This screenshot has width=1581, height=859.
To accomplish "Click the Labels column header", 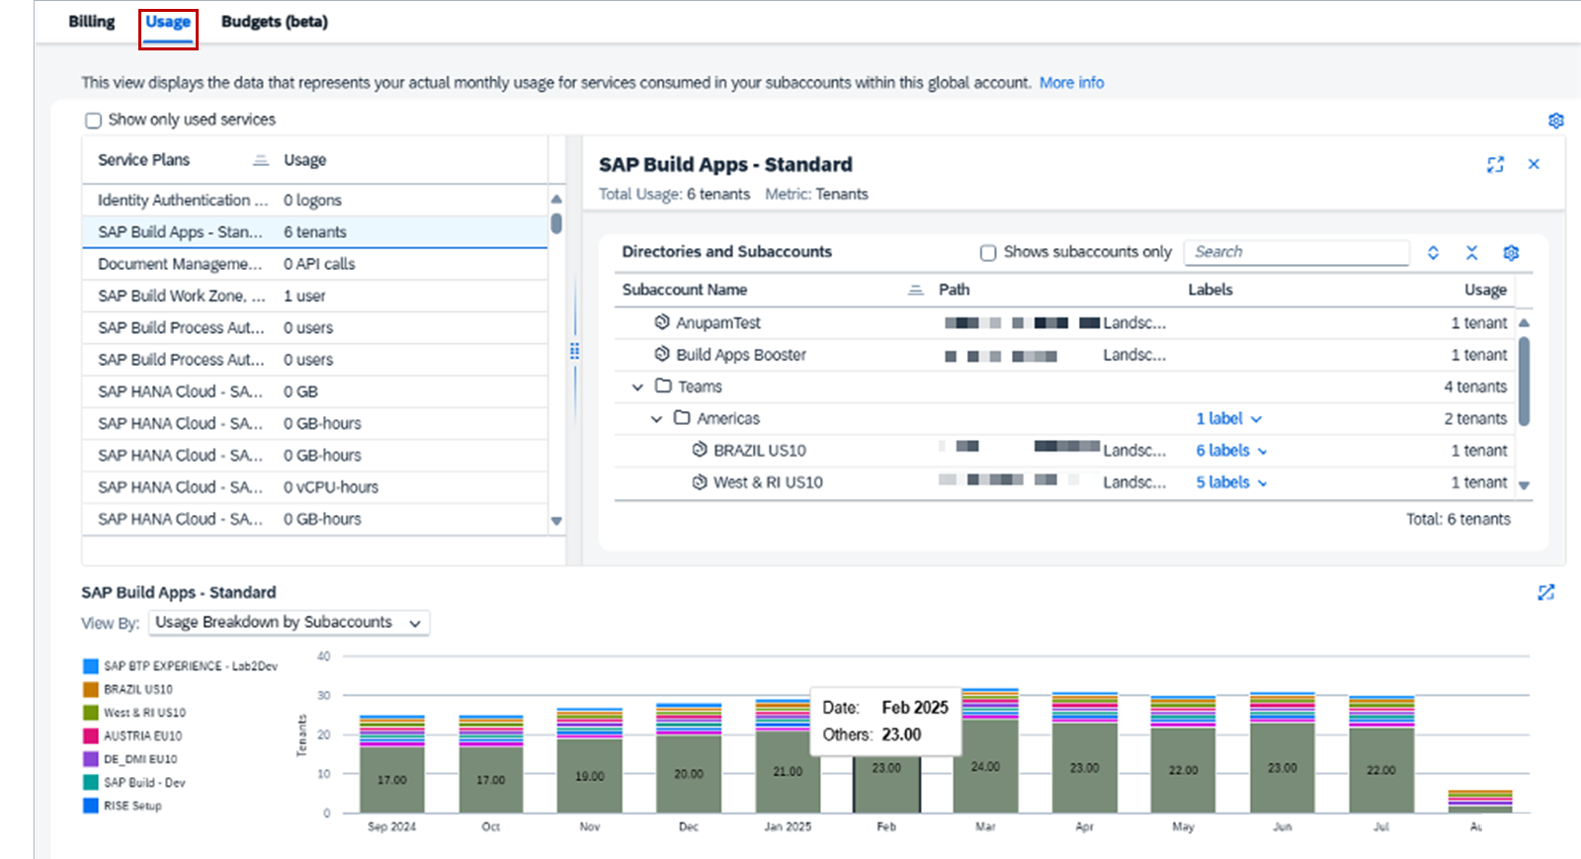I will pos(1210,290).
